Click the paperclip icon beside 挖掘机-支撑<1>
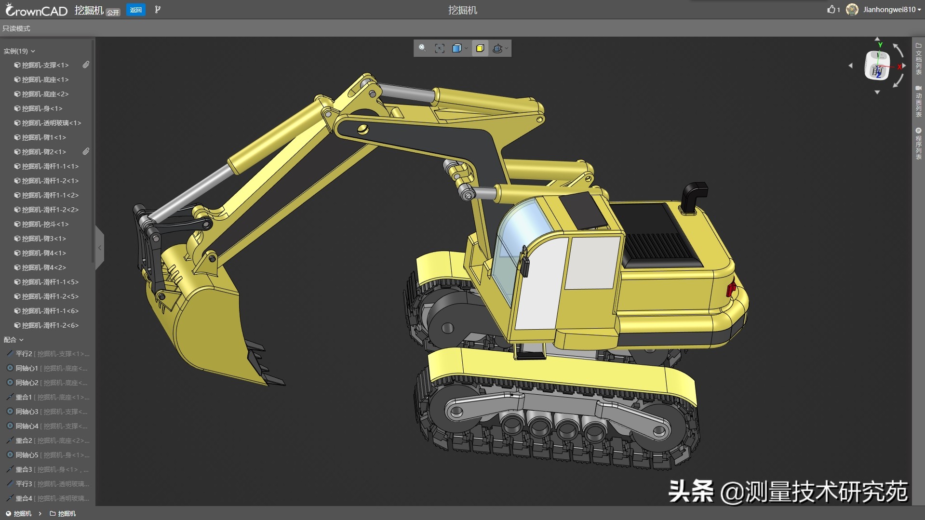Screen dimensions: 925x520 [x=86, y=65]
